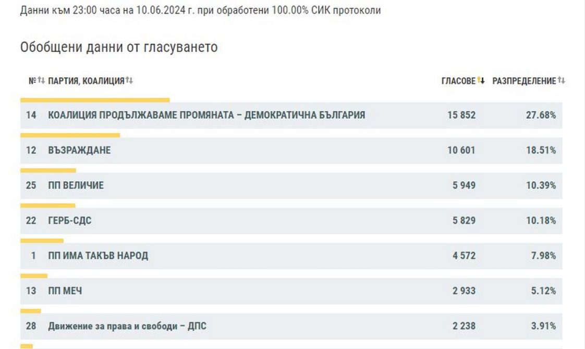Click sort arrows next to РАЗПРЕДЕЛЕНИЕ
585x349 pixels.
pyautogui.click(x=562, y=81)
